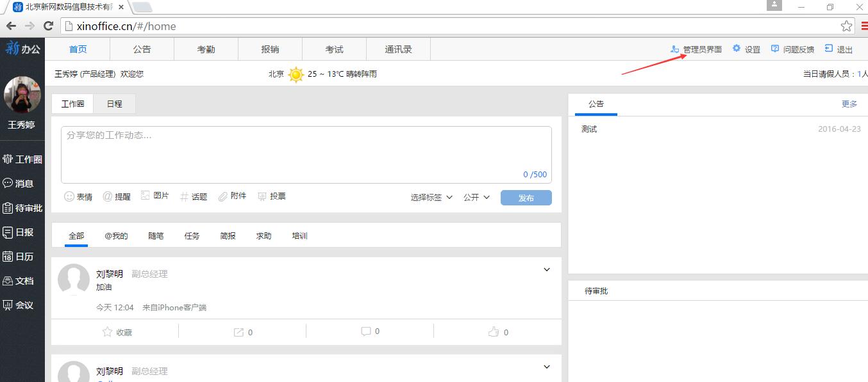The image size is (868, 382).
Task: Like 刘黎明's post with thumbs-up
Action: click(493, 332)
